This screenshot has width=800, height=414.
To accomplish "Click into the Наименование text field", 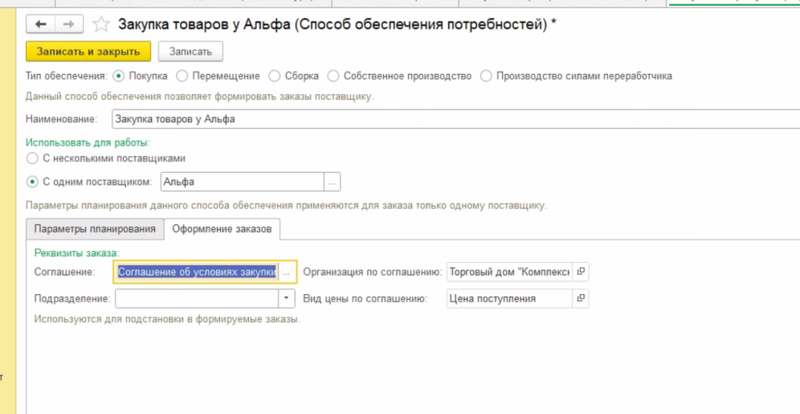I will coord(450,119).
